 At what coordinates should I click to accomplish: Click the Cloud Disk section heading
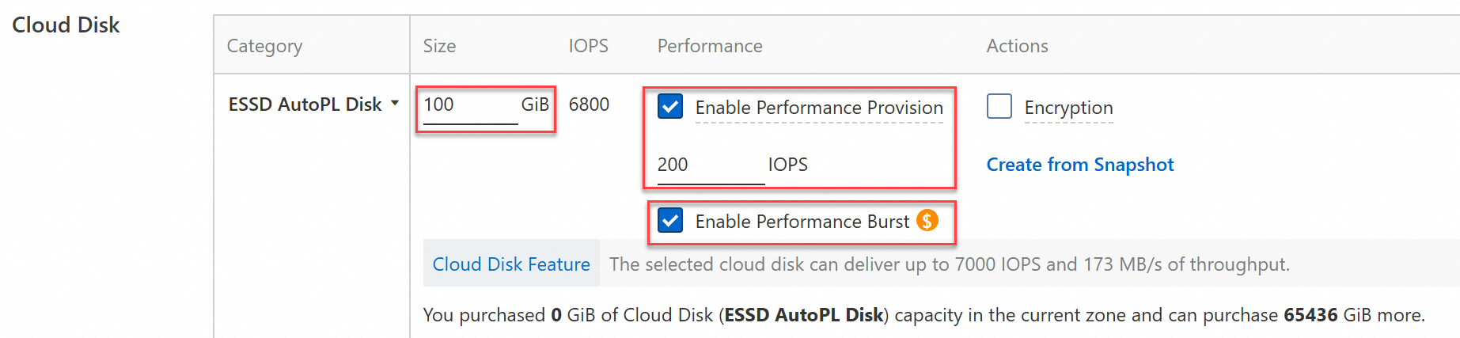66,25
